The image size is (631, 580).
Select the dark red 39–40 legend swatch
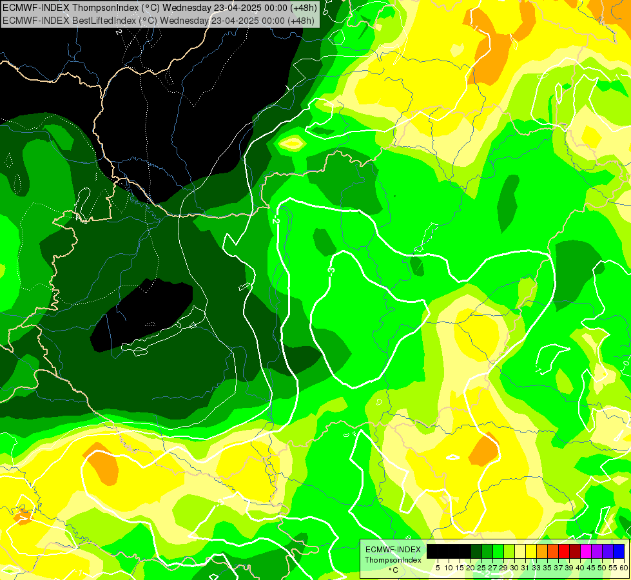click(575, 552)
